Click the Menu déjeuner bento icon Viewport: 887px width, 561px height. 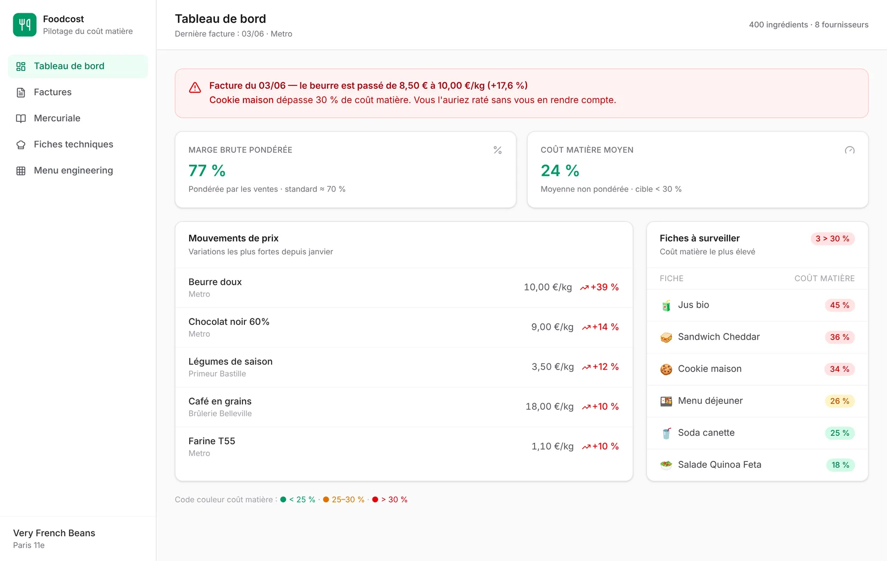pyautogui.click(x=666, y=401)
